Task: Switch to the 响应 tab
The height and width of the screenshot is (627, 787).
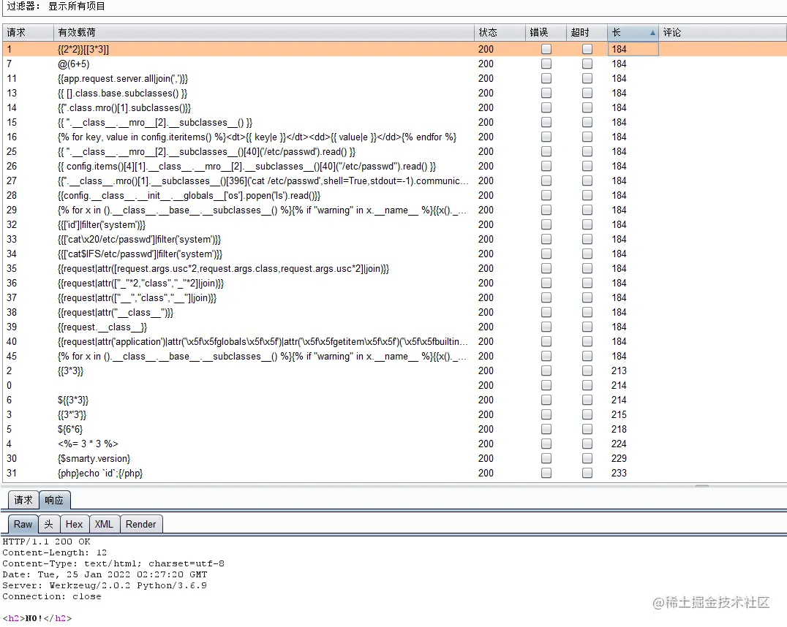Action: click(x=54, y=500)
